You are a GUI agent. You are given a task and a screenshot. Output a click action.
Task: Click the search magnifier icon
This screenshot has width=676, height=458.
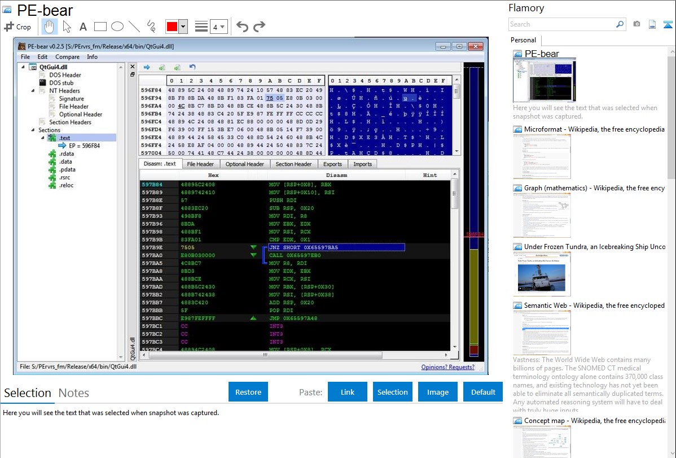coord(620,24)
